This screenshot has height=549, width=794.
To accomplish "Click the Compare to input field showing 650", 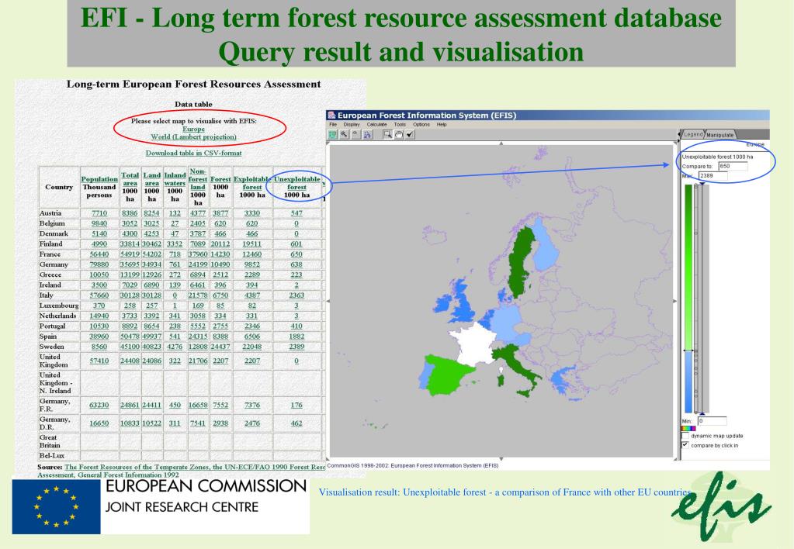I will click(x=733, y=166).
